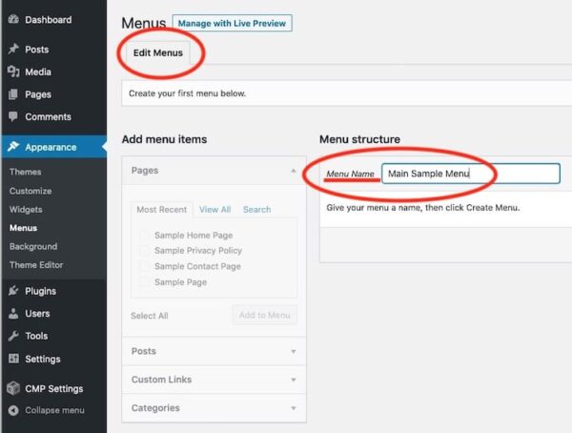Tick the Sample Page checkbox
572x433 pixels.
pyautogui.click(x=144, y=282)
